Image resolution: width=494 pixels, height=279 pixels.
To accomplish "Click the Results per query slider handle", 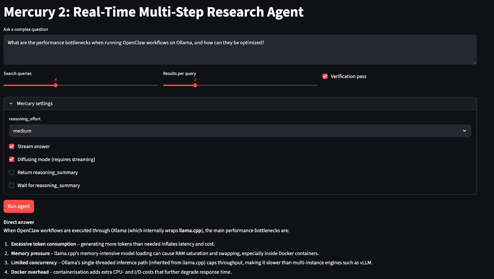I will coord(195,85).
